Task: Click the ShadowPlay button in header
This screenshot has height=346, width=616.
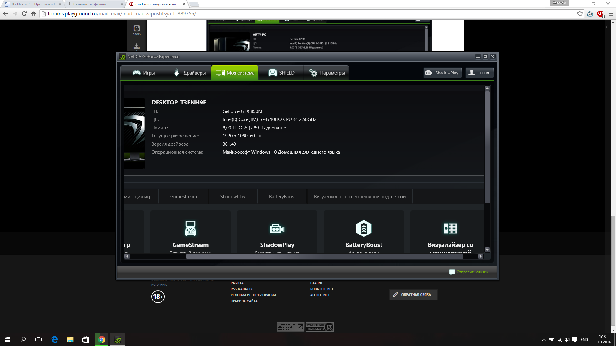Action: click(x=442, y=73)
